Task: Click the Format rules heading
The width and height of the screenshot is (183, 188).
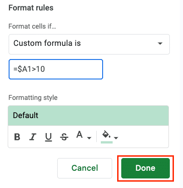Action: pyautogui.click(x=31, y=8)
